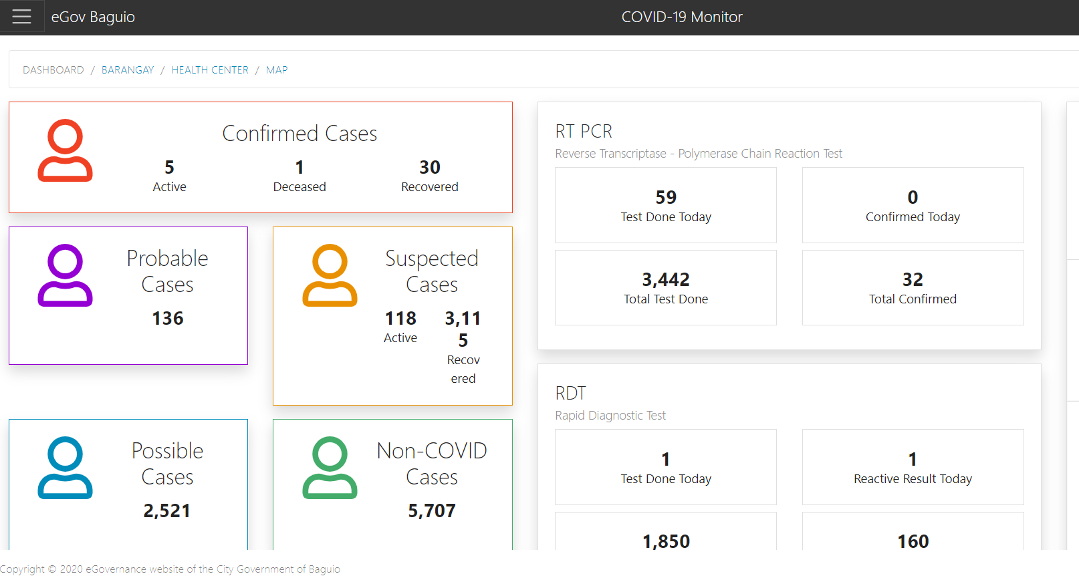Click the purple Probable Cases person icon
1079x586 pixels.
pyautogui.click(x=65, y=275)
